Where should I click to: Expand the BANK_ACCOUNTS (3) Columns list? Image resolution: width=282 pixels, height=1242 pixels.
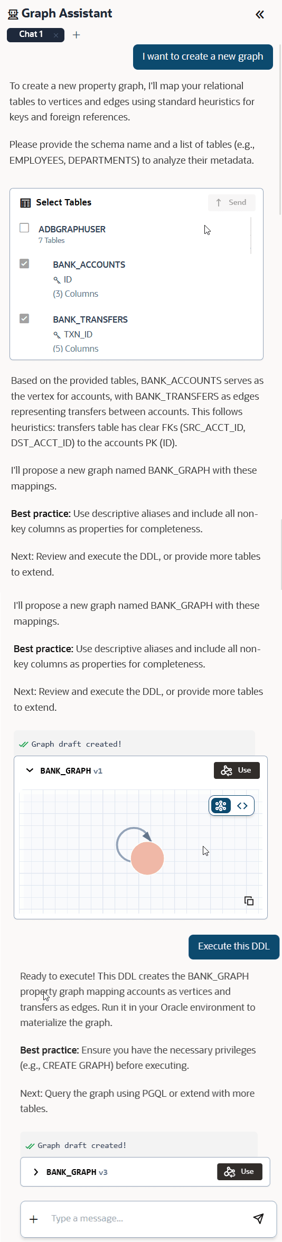(76, 294)
